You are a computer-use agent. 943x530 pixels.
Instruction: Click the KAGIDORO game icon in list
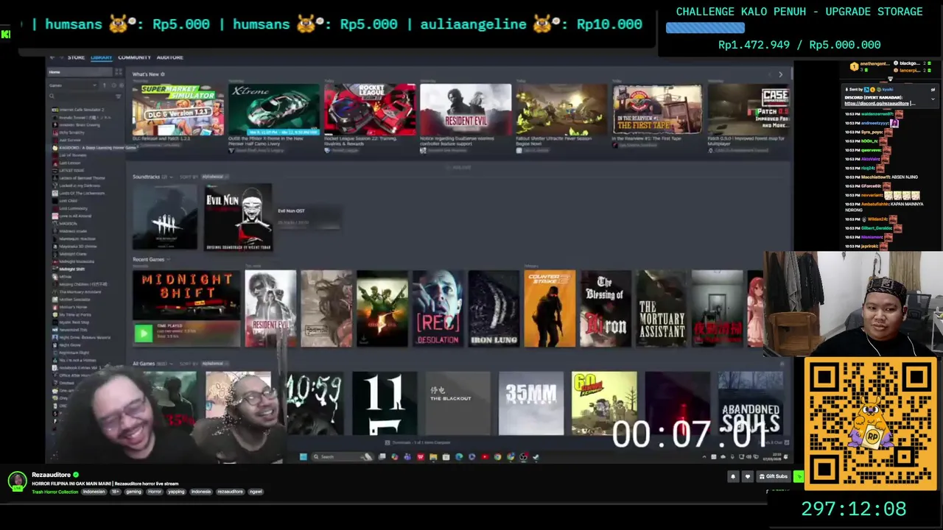pos(55,147)
